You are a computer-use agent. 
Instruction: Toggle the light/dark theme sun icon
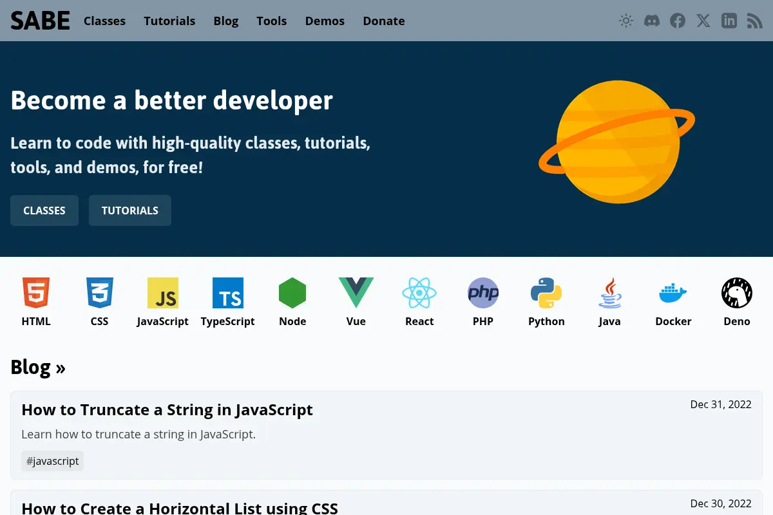(626, 21)
